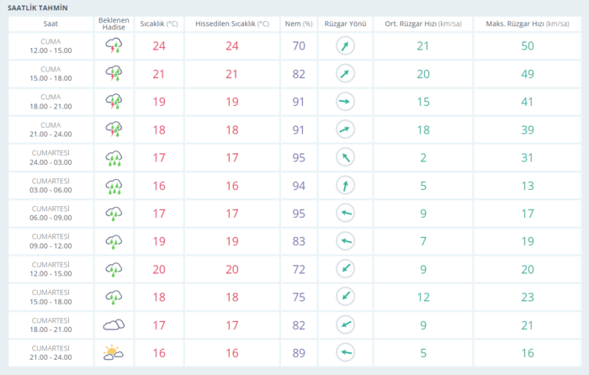Click the 'Maks. Rüzgar Hızı' column header
Viewport: 589px width, 375px height.
tap(528, 24)
